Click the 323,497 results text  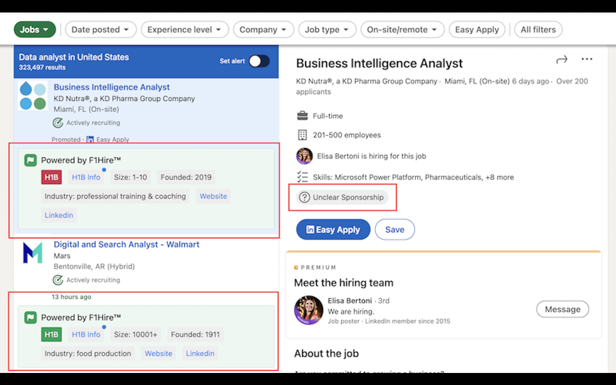coord(42,67)
